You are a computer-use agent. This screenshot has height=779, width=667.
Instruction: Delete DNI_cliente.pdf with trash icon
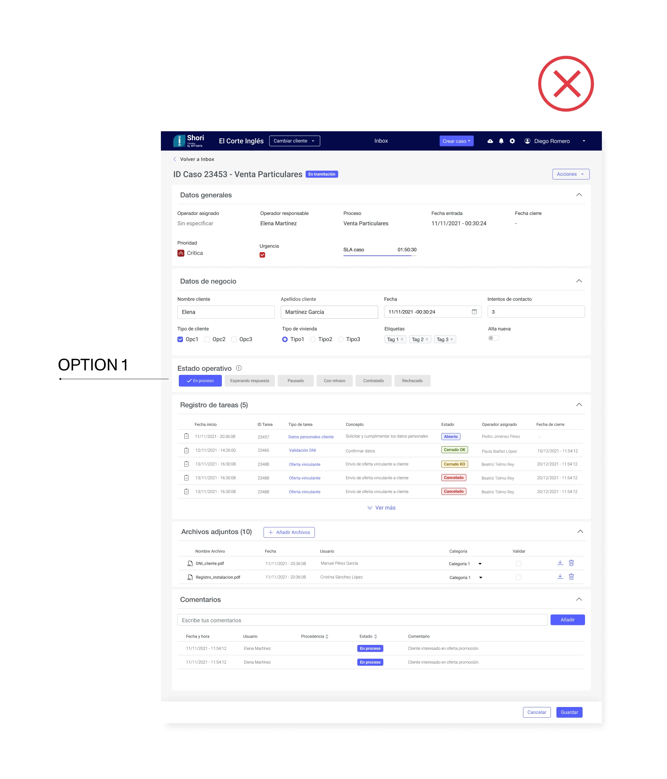point(571,562)
